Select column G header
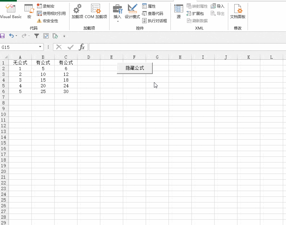Screen dimensions: 286x225 click(x=157, y=57)
